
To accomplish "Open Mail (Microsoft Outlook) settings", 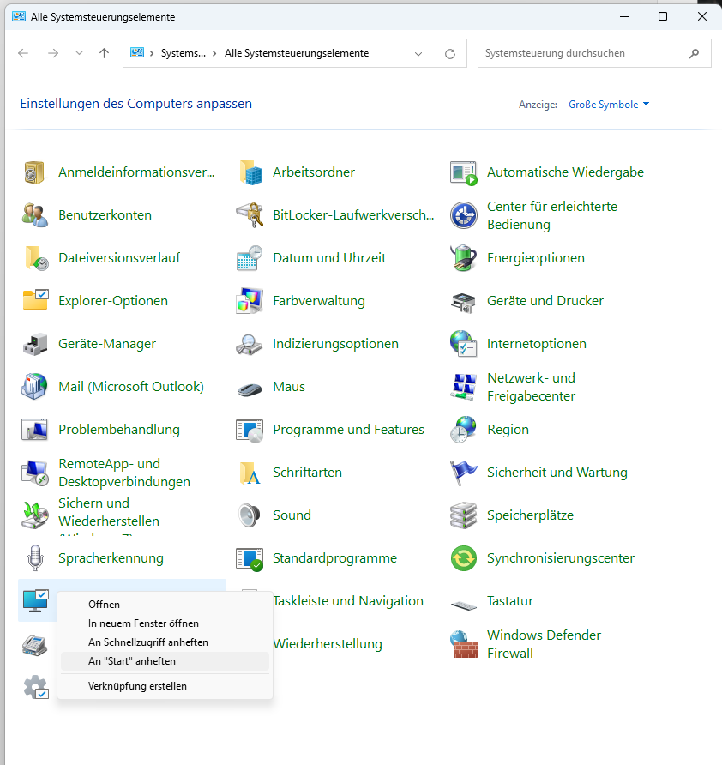I will 130,386.
